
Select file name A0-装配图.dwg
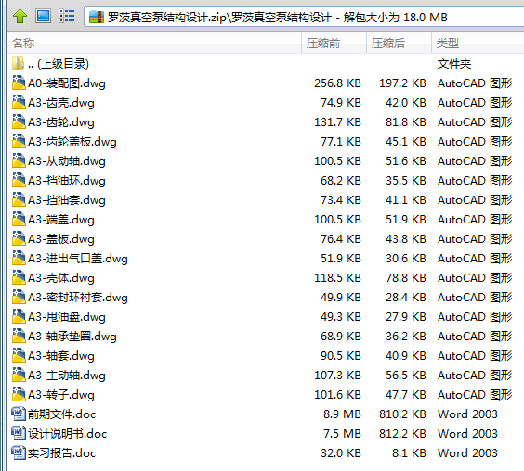[x=67, y=83]
